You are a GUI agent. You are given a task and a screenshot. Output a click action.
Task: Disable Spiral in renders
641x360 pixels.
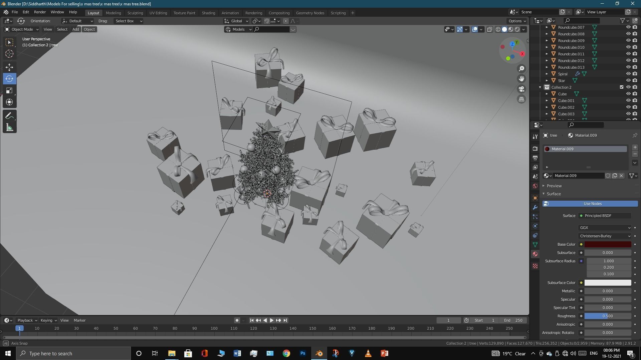pos(635,74)
